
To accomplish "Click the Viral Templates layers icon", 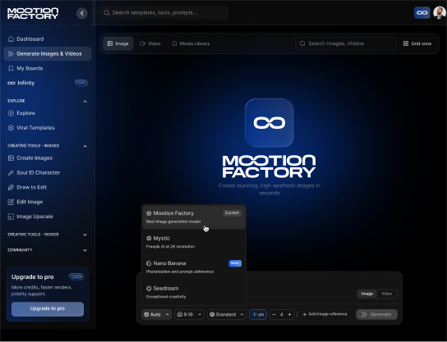I will click(x=11, y=128).
